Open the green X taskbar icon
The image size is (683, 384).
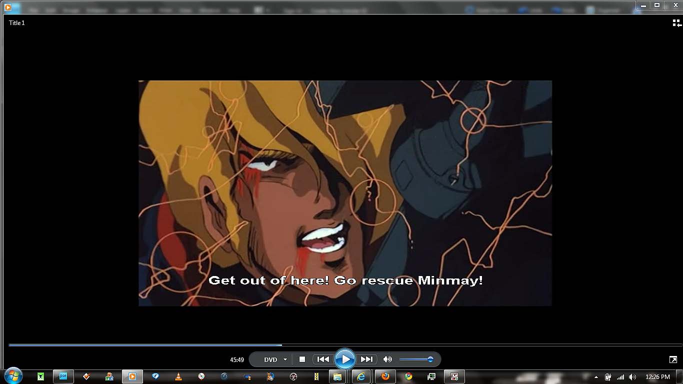point(40,376)
